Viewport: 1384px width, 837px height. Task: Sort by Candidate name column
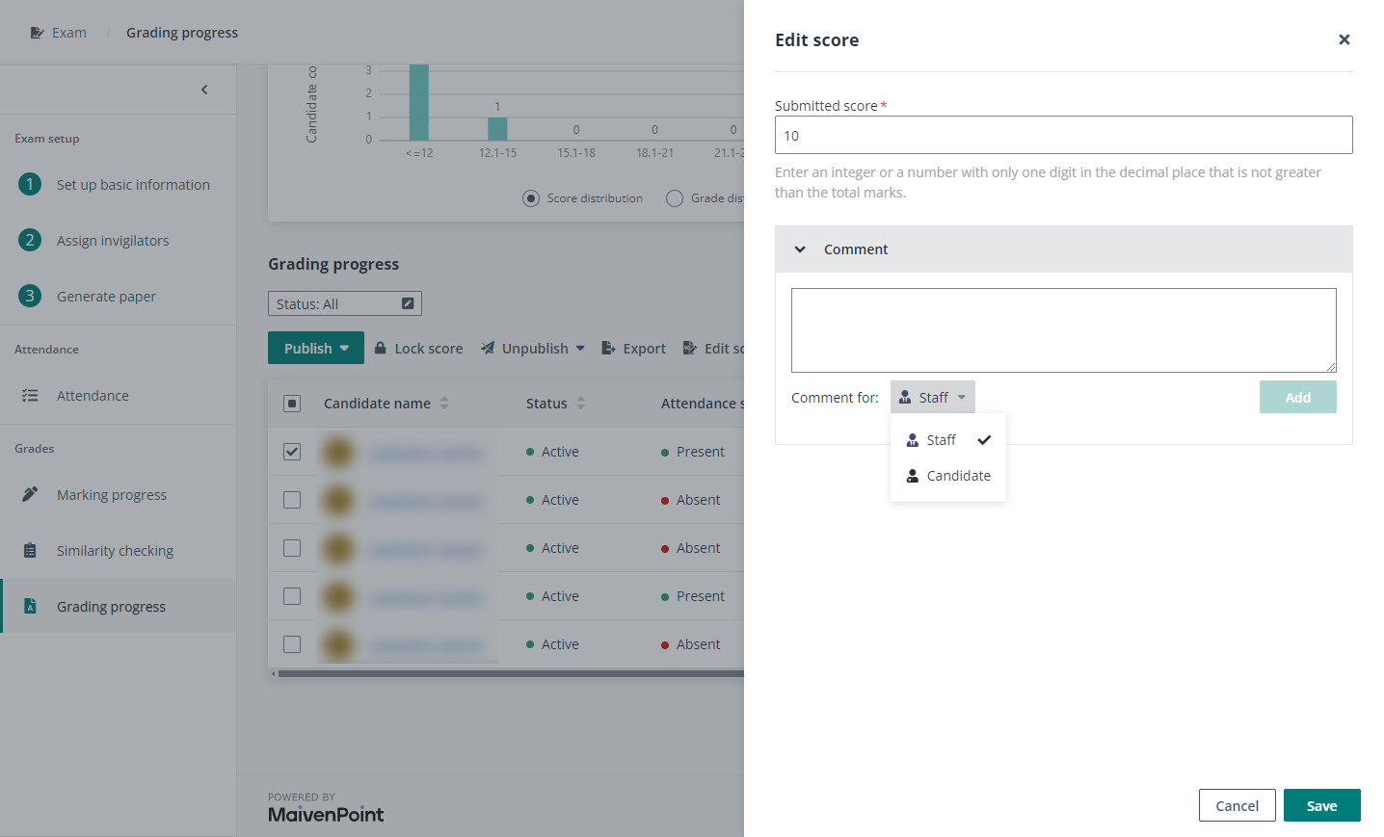(x=444, y=403)
